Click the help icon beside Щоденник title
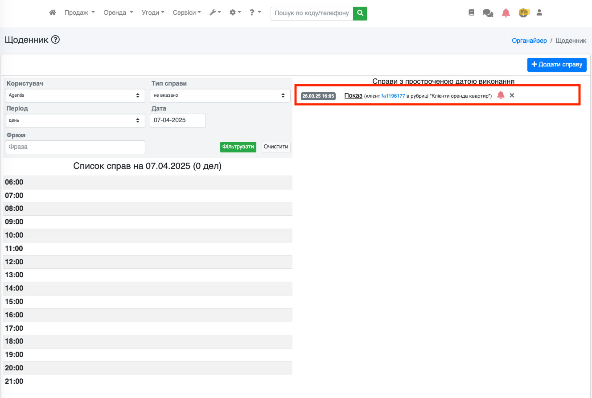 click(55, 40)
